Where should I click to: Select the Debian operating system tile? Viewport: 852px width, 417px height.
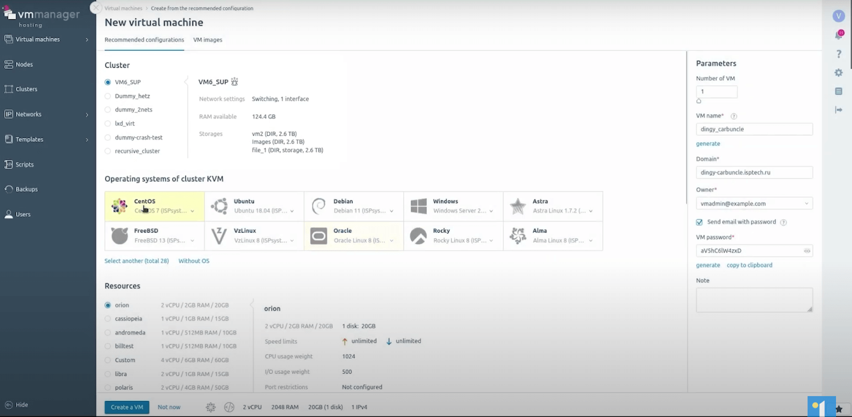tap(354, 206)
